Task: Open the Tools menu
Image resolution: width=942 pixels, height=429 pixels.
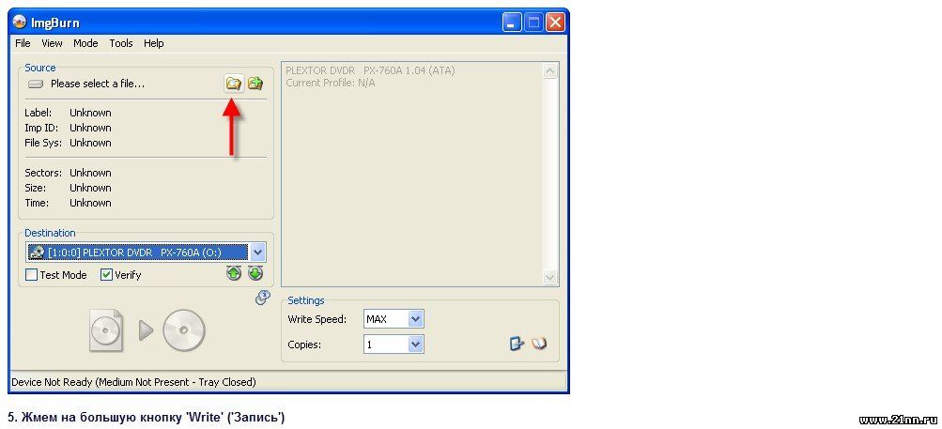Action: 121,43
